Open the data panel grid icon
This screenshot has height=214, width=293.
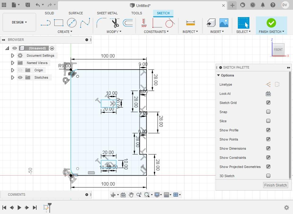coord(4,5)
